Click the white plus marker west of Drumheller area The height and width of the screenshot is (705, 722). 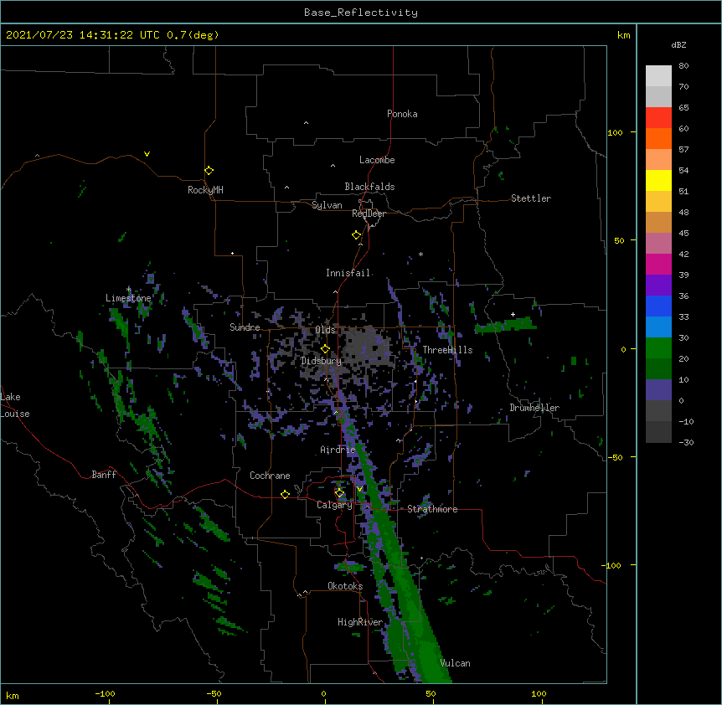pos(513,315)
